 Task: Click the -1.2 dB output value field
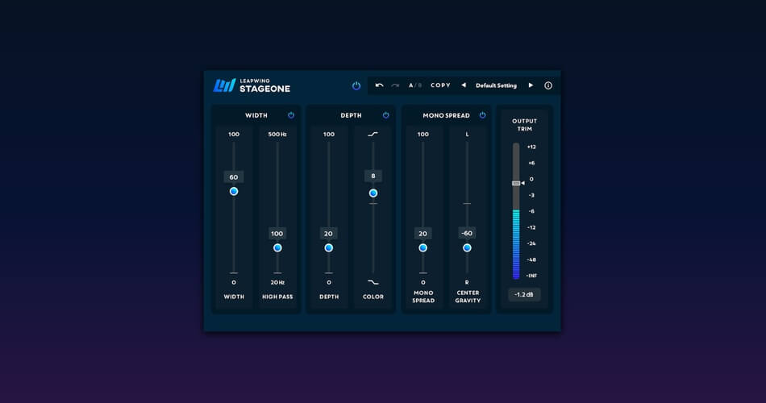[524, 294]
